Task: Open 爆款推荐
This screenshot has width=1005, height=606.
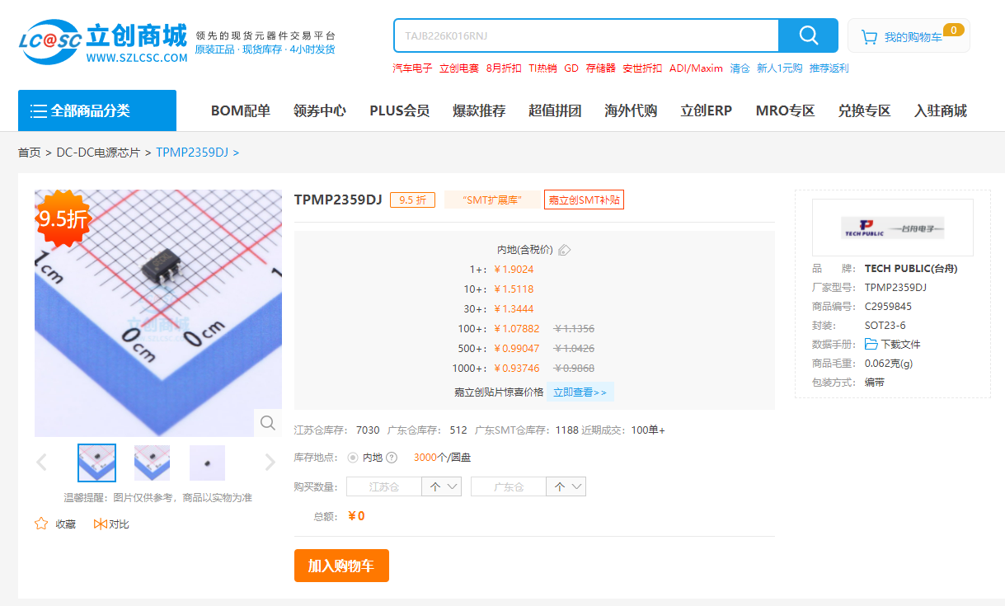Action: pos(479,110)
